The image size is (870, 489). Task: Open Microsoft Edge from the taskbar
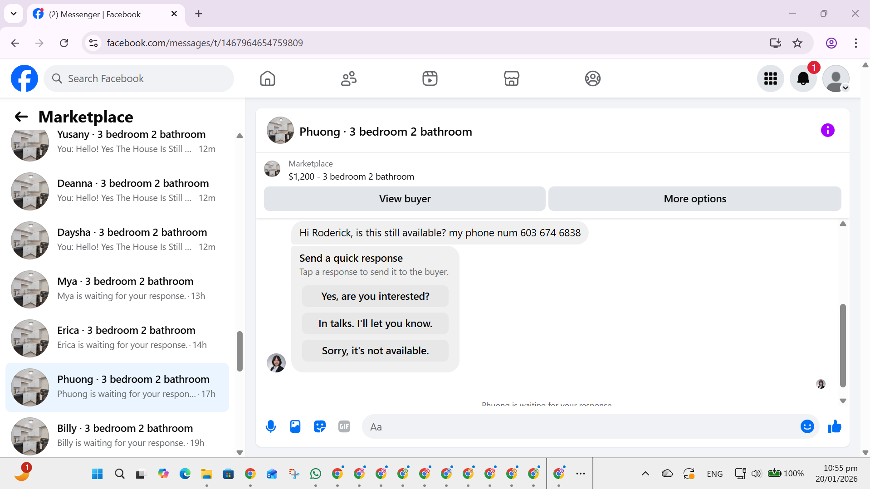(x=185, y=474)
